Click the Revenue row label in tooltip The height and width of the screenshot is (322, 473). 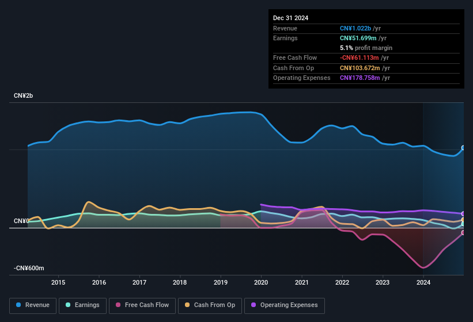click(x=285, y=28)
